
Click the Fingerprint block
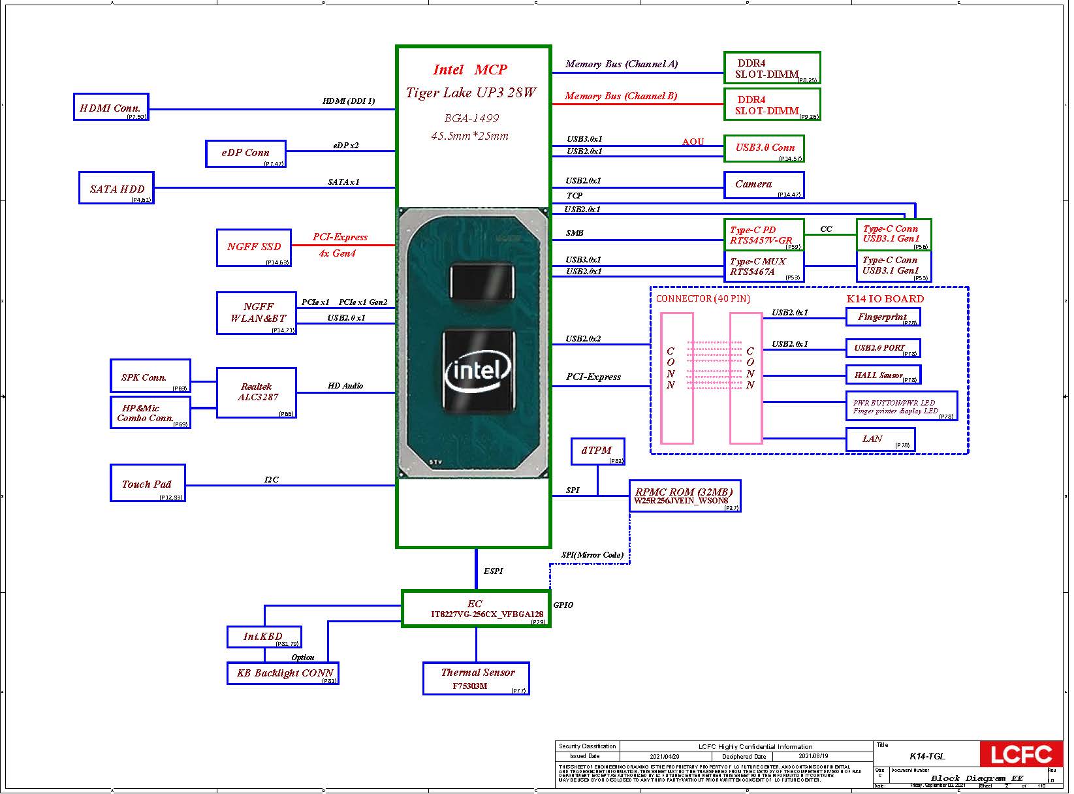[x=883, y=317]
